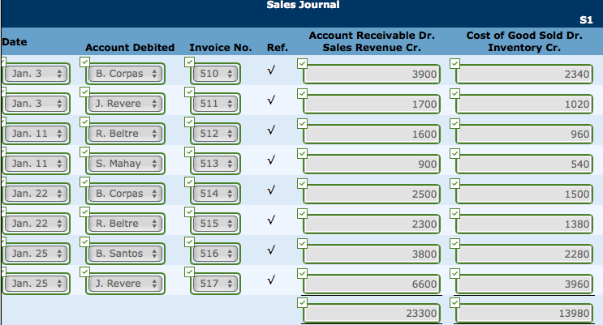Viewport: 603px width, 325px height.
Task: Click the cost of goods field showing 1500
Action: (523, 194)
